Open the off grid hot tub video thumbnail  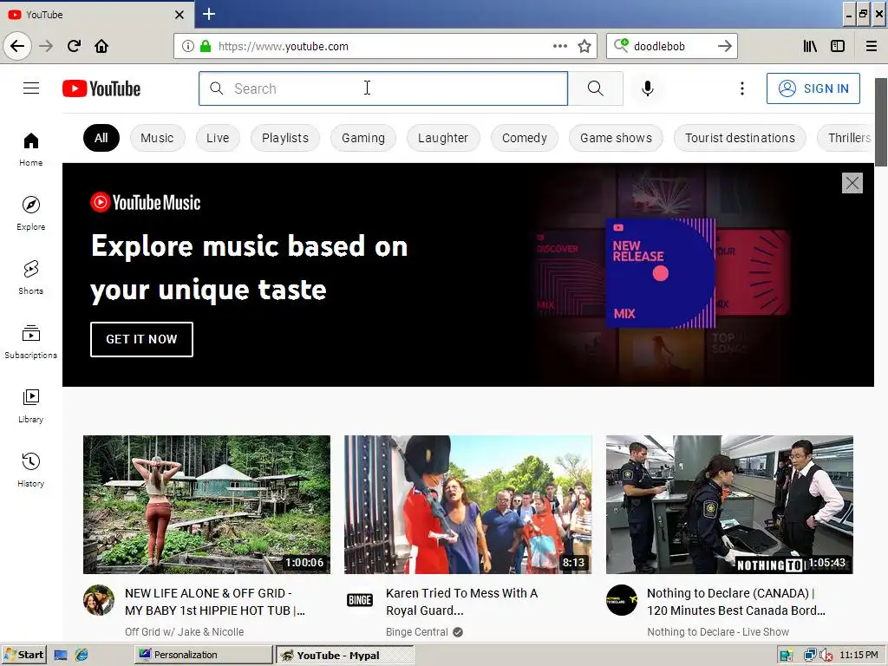[206, 505]
